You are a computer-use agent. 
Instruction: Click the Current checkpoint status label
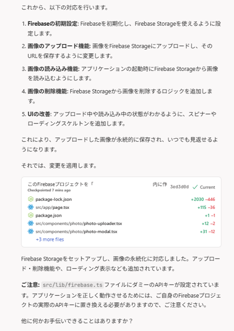pos(208,187)
